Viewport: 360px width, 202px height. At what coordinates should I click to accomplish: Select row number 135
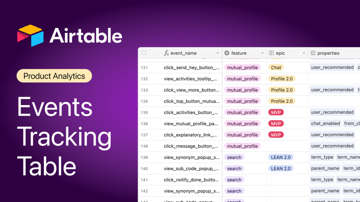point(144,113)
